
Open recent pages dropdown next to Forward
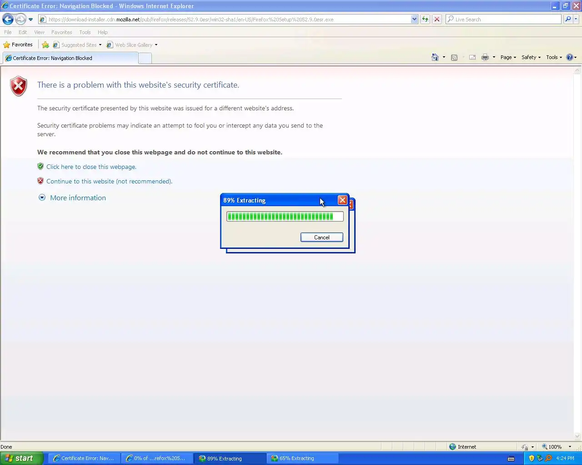point(30,20)
